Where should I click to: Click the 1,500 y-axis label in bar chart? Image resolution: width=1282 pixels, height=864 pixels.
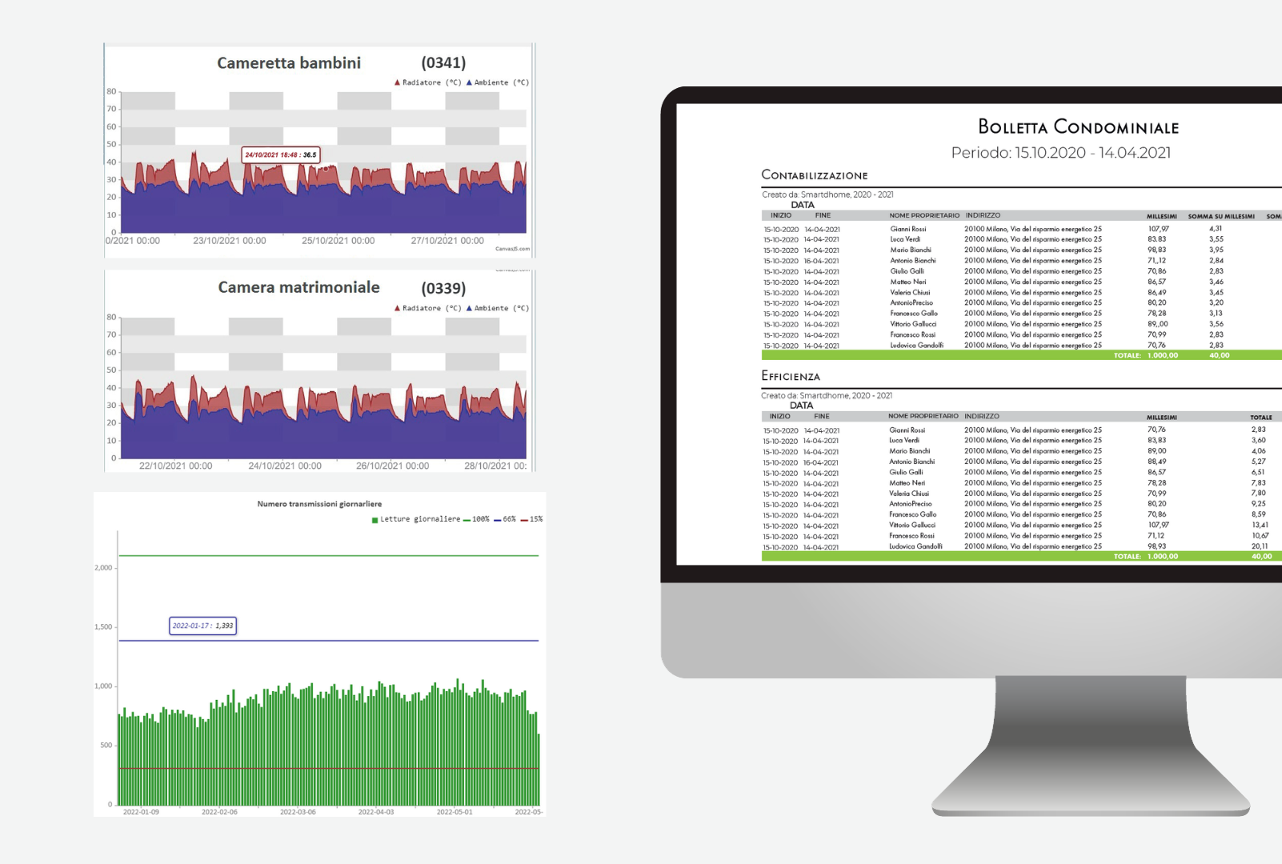103,627
